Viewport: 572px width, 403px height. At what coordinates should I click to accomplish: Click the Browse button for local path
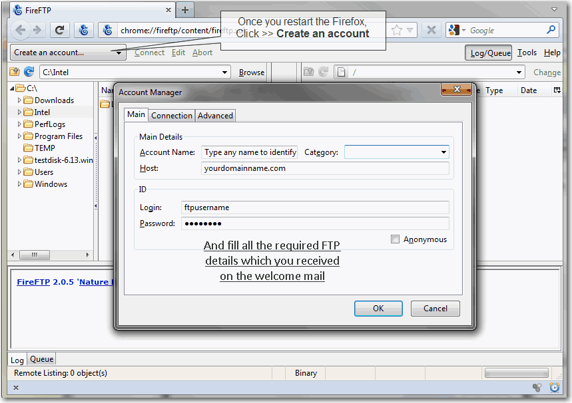(x=252, y=72)
